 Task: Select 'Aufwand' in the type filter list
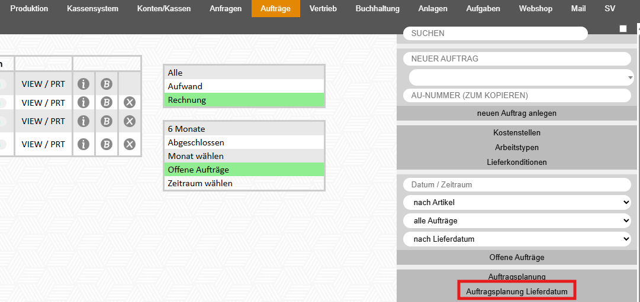244,86
